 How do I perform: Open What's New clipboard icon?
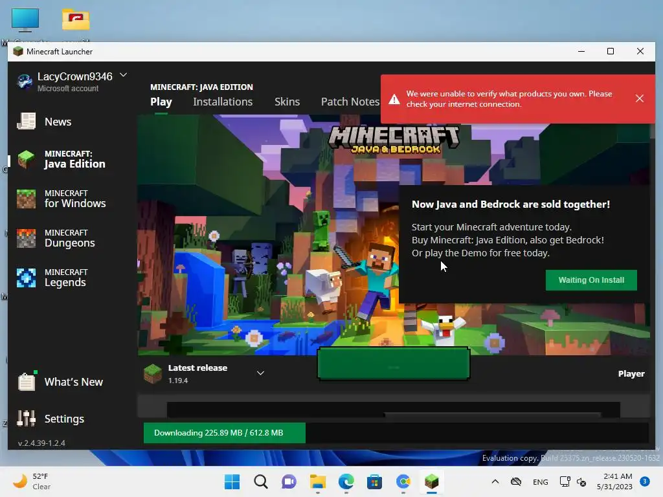tap(26, 381)
